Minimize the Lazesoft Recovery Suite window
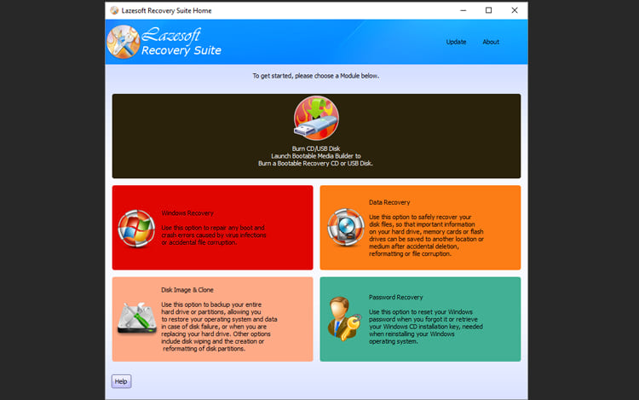The image size is (639, 400). 462,10
